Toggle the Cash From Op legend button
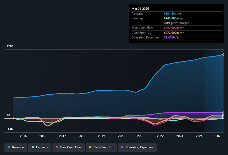 [x=101, y=148]
